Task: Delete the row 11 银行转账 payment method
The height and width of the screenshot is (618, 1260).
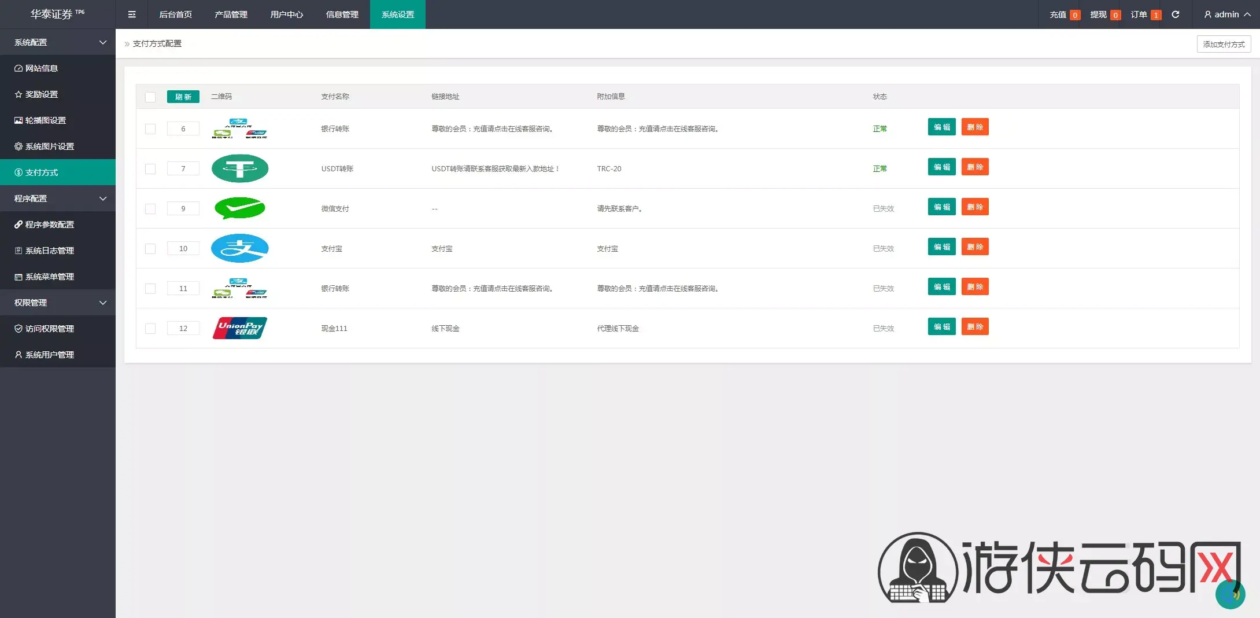Action: (x=975, y=286)
